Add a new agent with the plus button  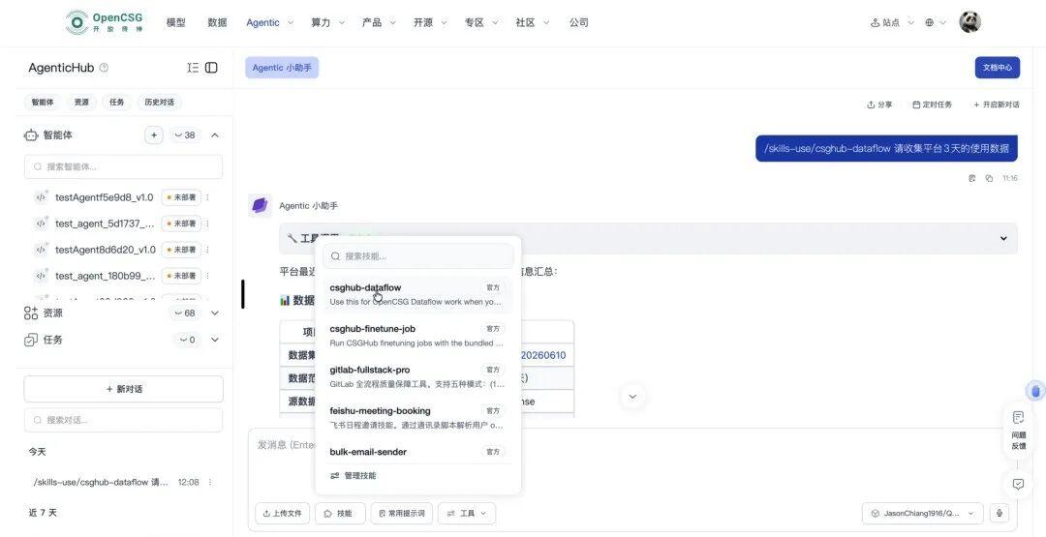pos(153,135)
